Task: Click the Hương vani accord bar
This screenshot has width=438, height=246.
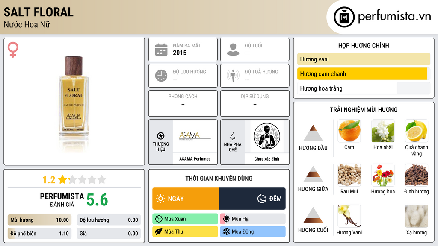Action: pyautogui.click(x=364, y=59)
